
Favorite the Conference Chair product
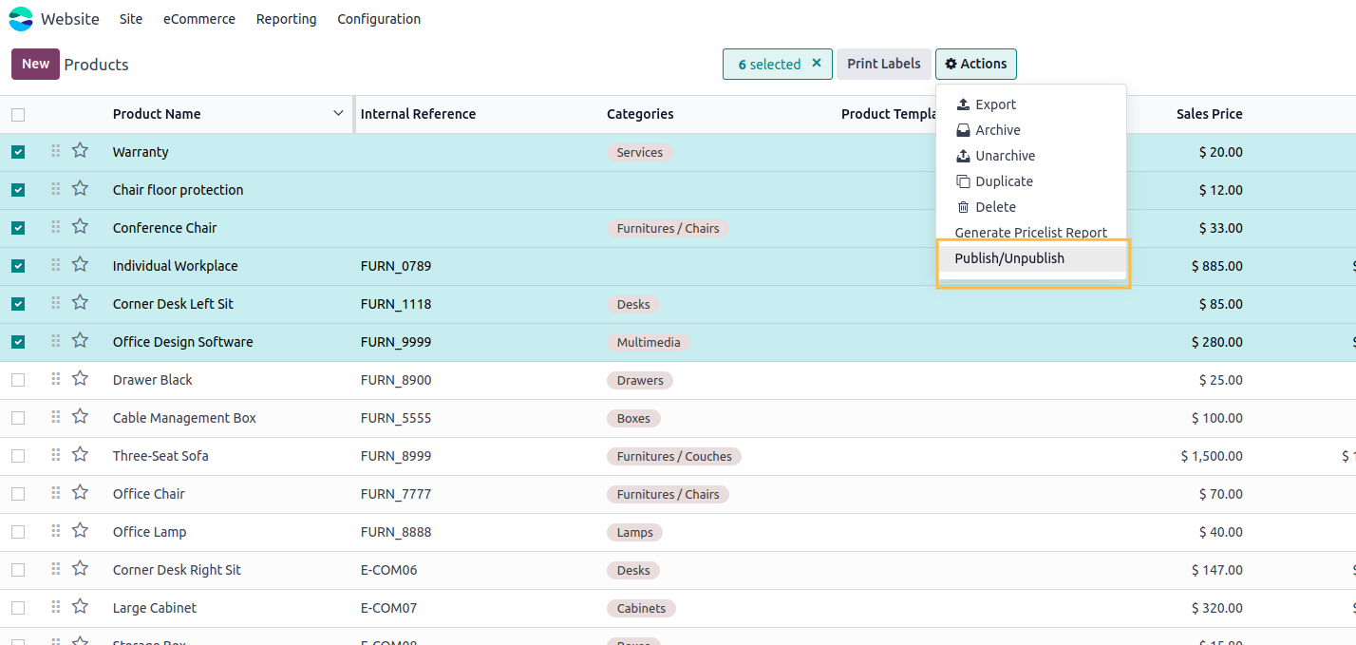[x=80, y=227]
